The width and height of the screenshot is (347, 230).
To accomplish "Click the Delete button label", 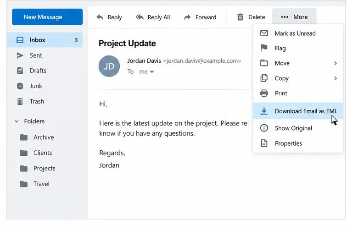I will 257,17.
